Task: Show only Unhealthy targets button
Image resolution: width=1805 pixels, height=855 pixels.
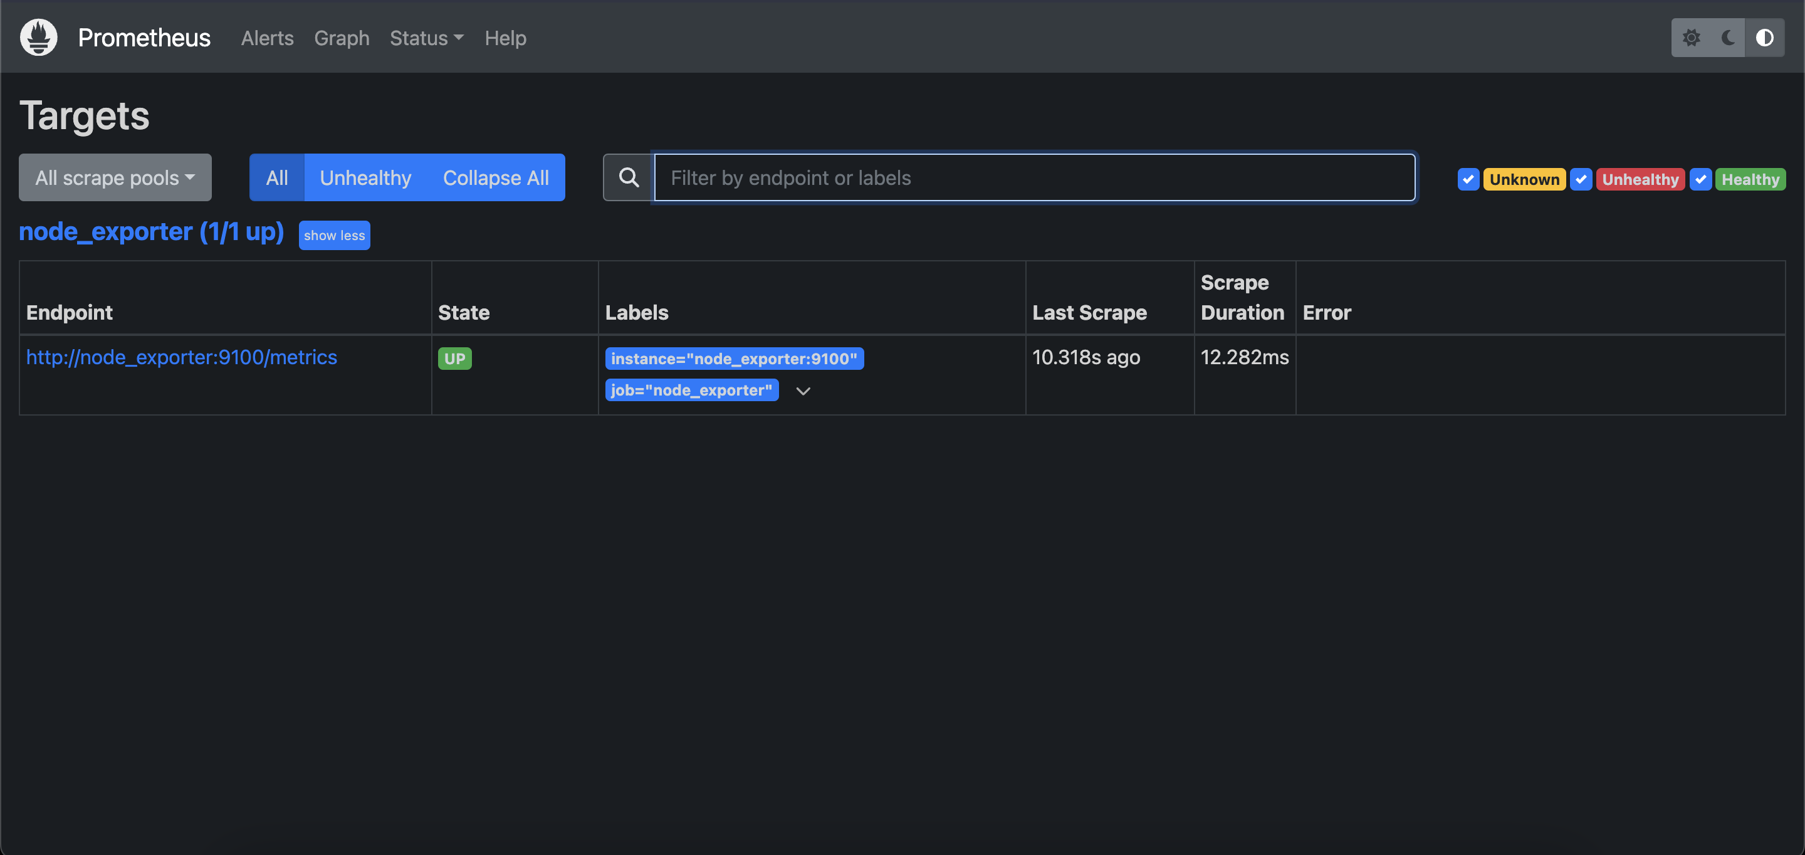Action: 365,177
